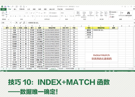Screen dimensions: 135x97
Task: Toggle Bold formatting in font group
Action: (11, 16)
